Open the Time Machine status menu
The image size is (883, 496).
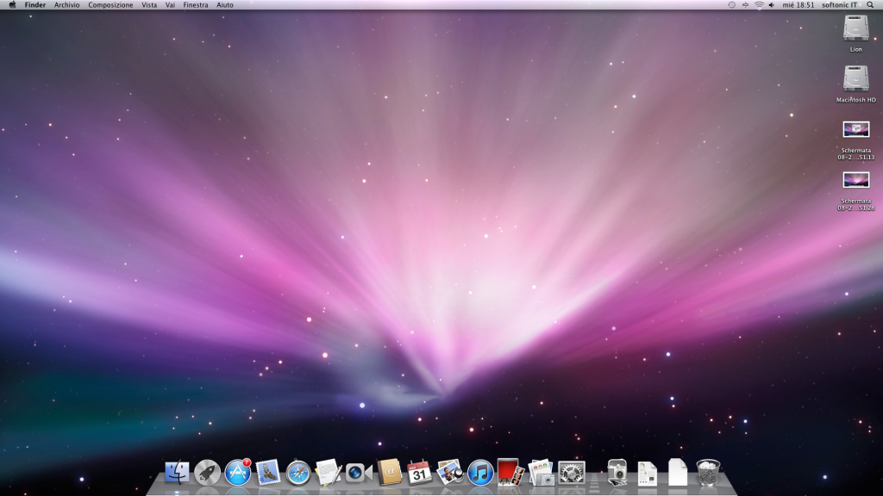pos(731,5)
